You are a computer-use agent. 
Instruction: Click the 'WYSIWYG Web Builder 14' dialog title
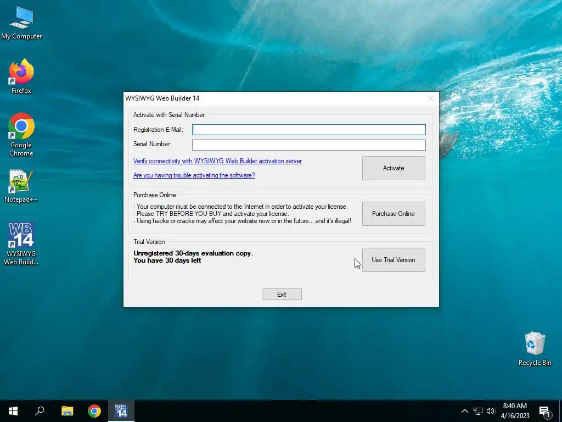tap(162, 98)
